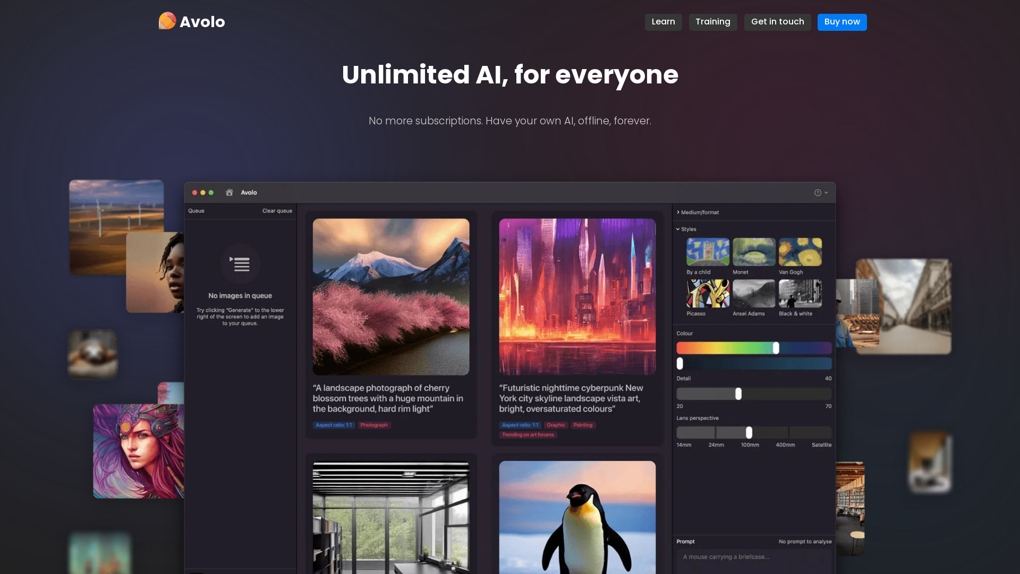Click the Colour hue gradient slider
This screenshot has width=1020, height=574.
(x=754, y=348)
